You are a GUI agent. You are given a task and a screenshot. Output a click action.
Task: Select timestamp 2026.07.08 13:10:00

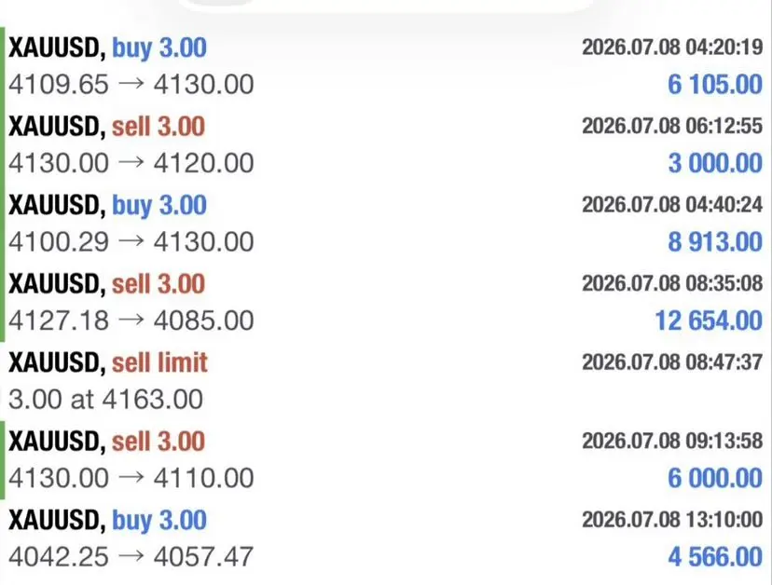(x=672, y=520)
